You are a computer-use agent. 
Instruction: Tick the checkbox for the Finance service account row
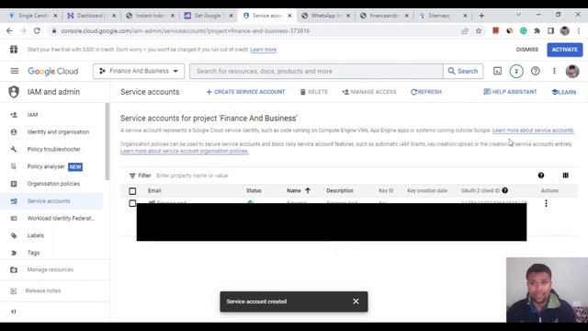click(x=132, y=203)
